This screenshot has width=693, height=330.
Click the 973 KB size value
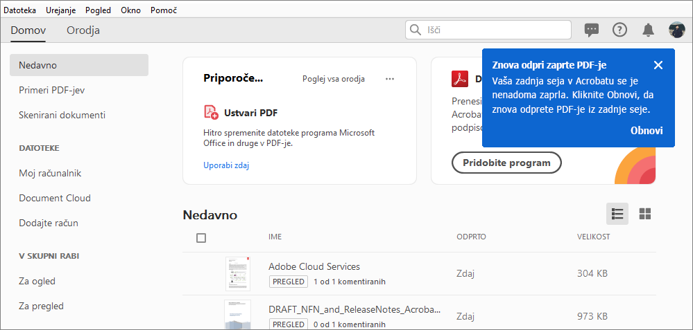click(x=592, y=316)
